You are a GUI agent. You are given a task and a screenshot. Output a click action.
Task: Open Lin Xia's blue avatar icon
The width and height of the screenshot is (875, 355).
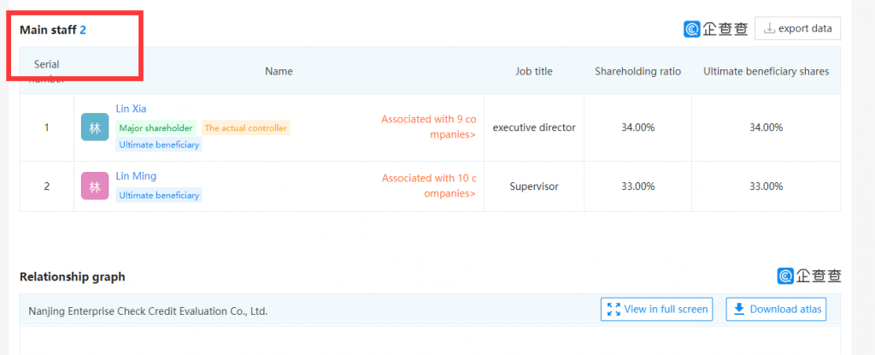coord(95,127)
